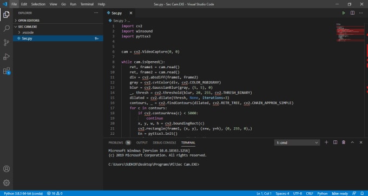Open notifications bell in status bar
Screen dimensions: 368x196
coord(362,193)
